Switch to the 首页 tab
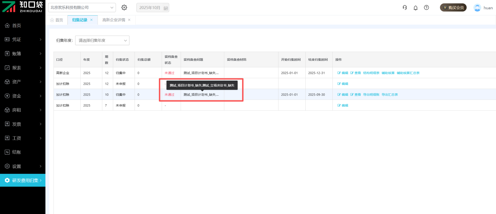This screenshot has height=214, width=496. click(57, 20)
